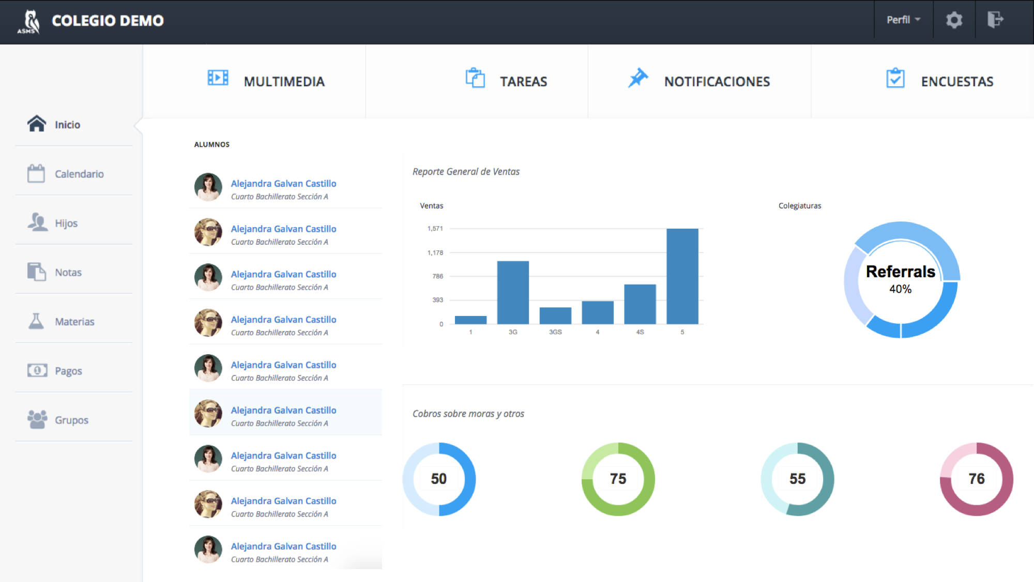The image size is (1034, 582).
Task: Click the highlighted student row name
Action: point(283,410)
